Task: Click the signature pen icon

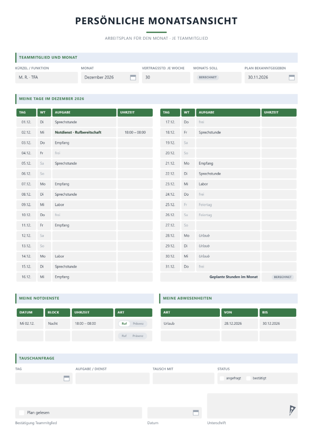Action: point(292,410)
